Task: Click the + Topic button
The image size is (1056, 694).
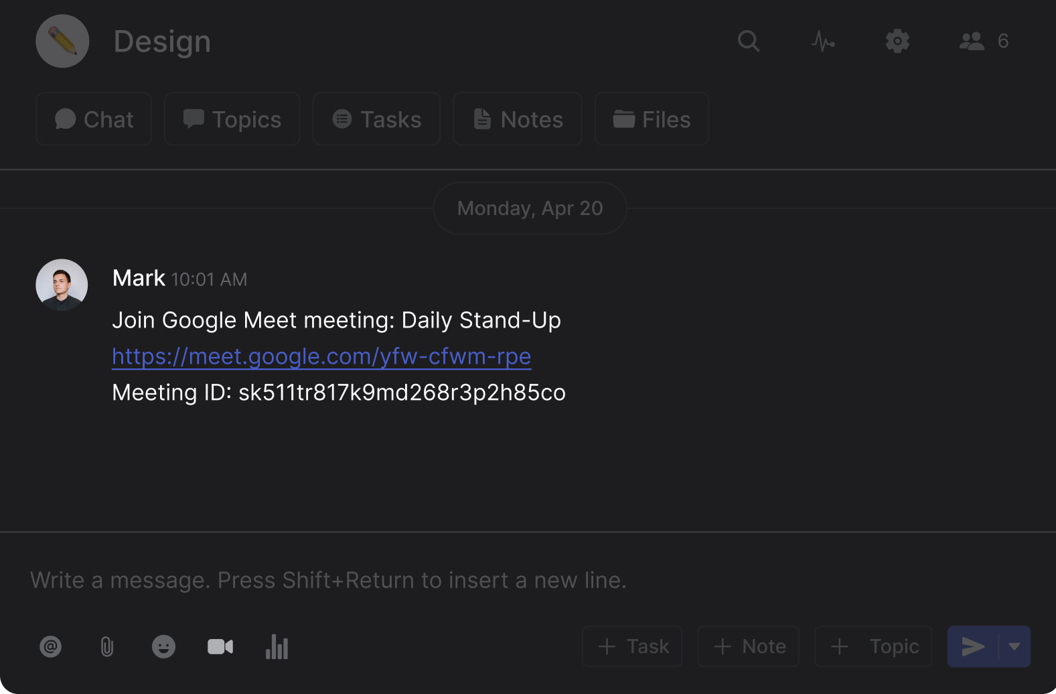Action: 873,646
